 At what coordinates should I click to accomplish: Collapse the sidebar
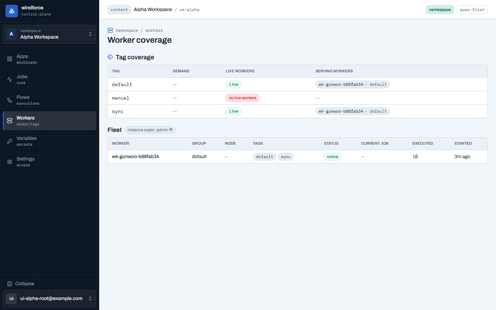coord(49,284)
